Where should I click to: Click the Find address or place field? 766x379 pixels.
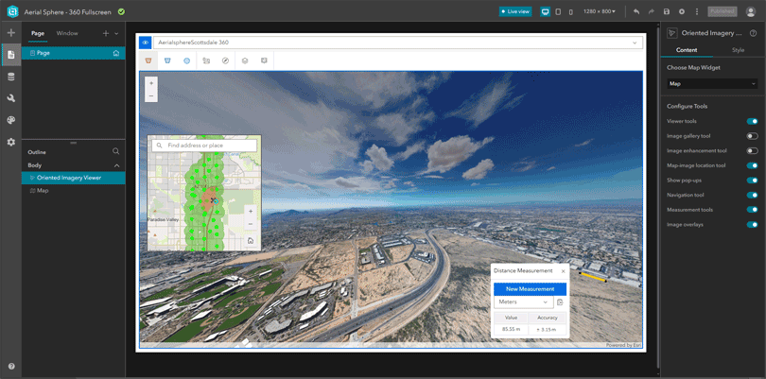coord(204,146)
